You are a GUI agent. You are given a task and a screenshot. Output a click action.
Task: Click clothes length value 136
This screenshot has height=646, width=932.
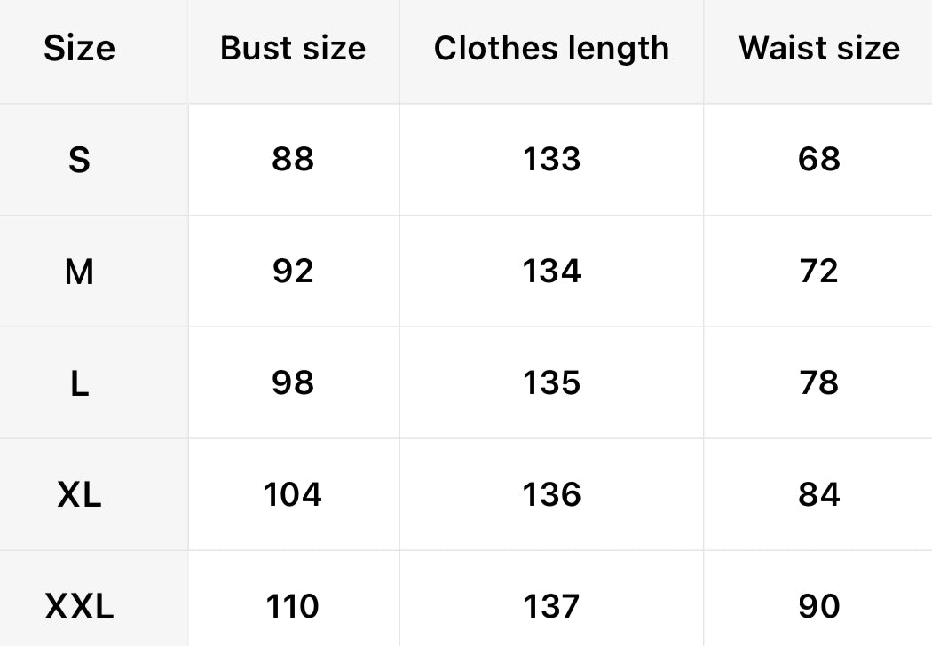(551, 494)
